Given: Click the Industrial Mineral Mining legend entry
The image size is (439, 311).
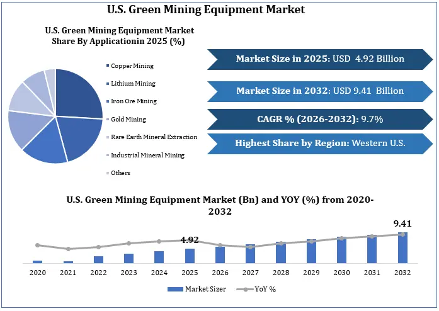Looking at the screenshot, I should 145,155.
